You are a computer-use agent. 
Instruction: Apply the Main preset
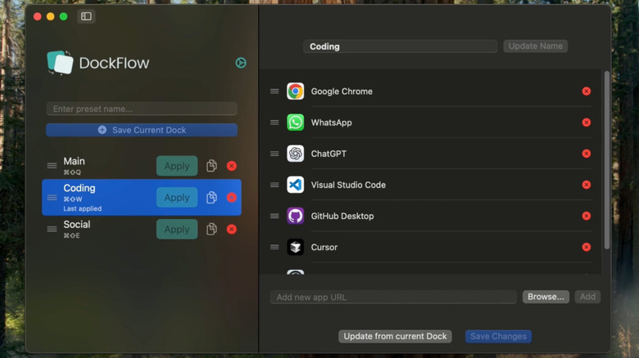pos(177,166)
